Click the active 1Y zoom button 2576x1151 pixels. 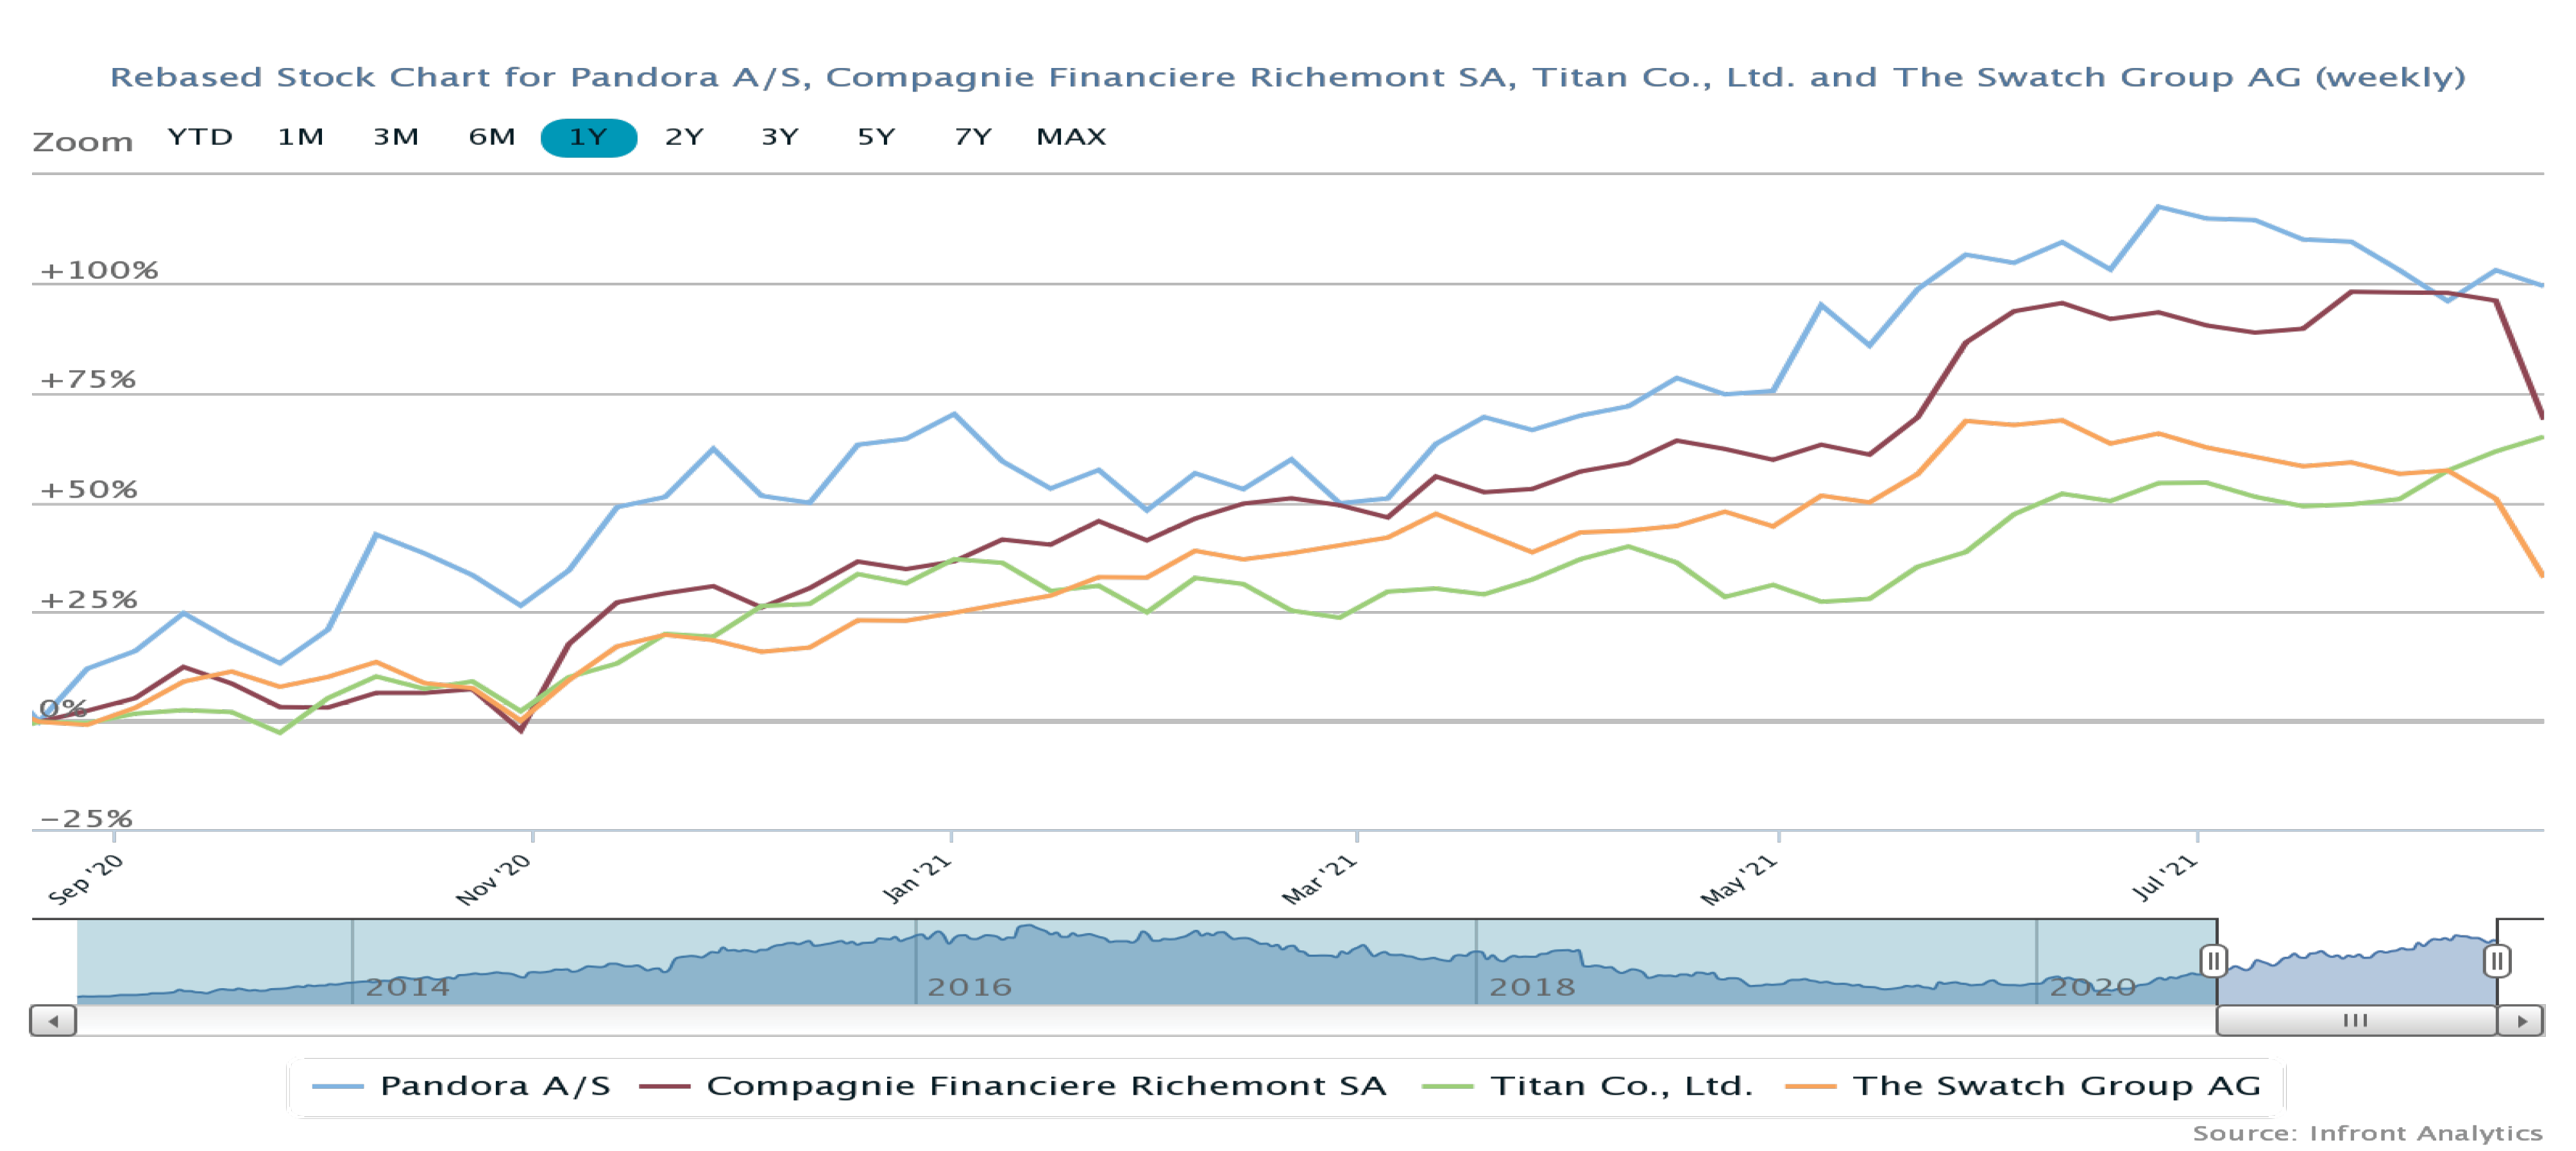point(588,137)
